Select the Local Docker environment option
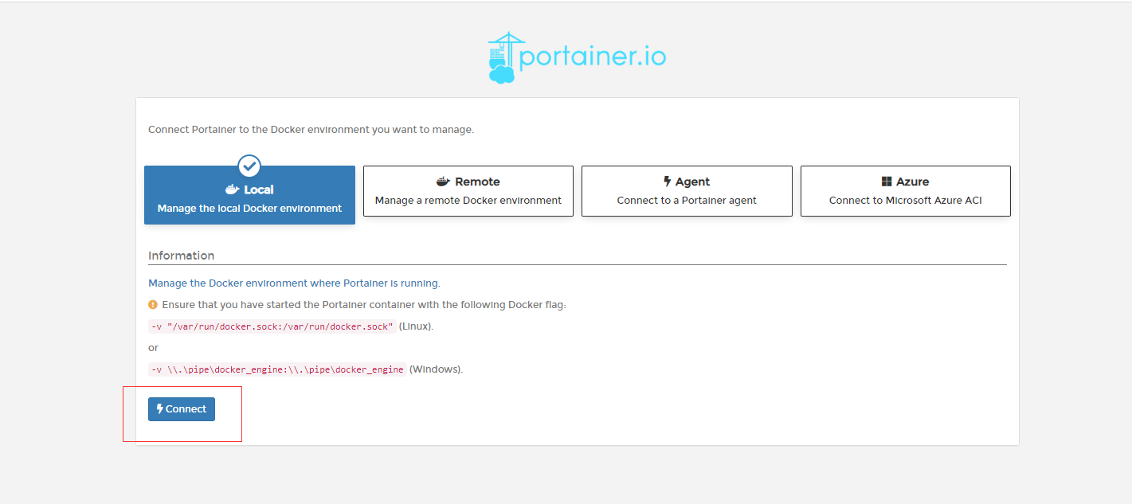Viewport: 1132px width, 504px height. coord(249,195)
